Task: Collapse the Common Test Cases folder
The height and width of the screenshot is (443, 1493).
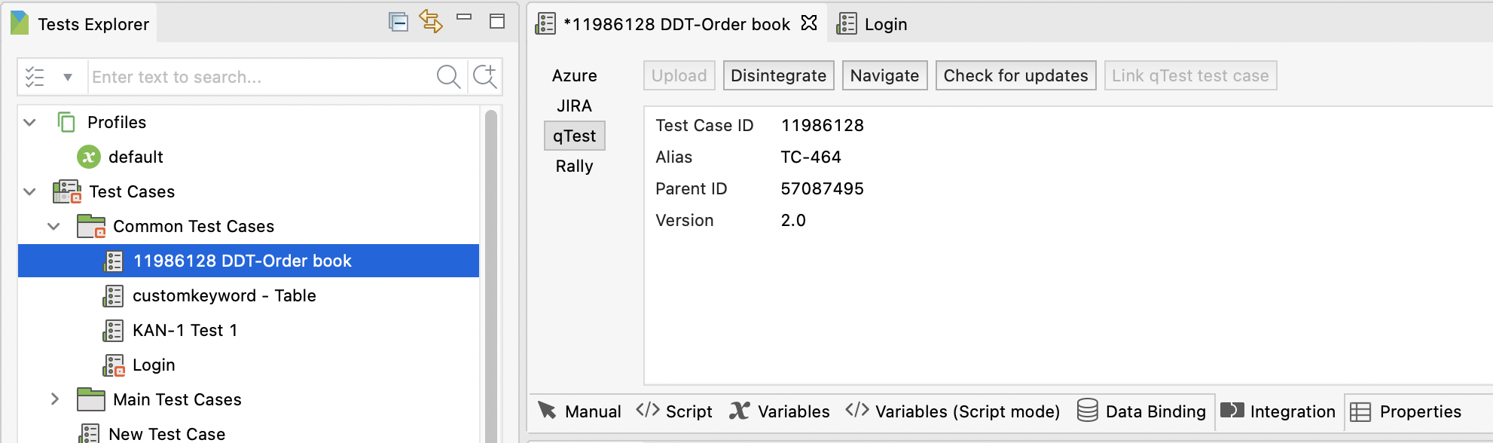Action: coord(54,226)
